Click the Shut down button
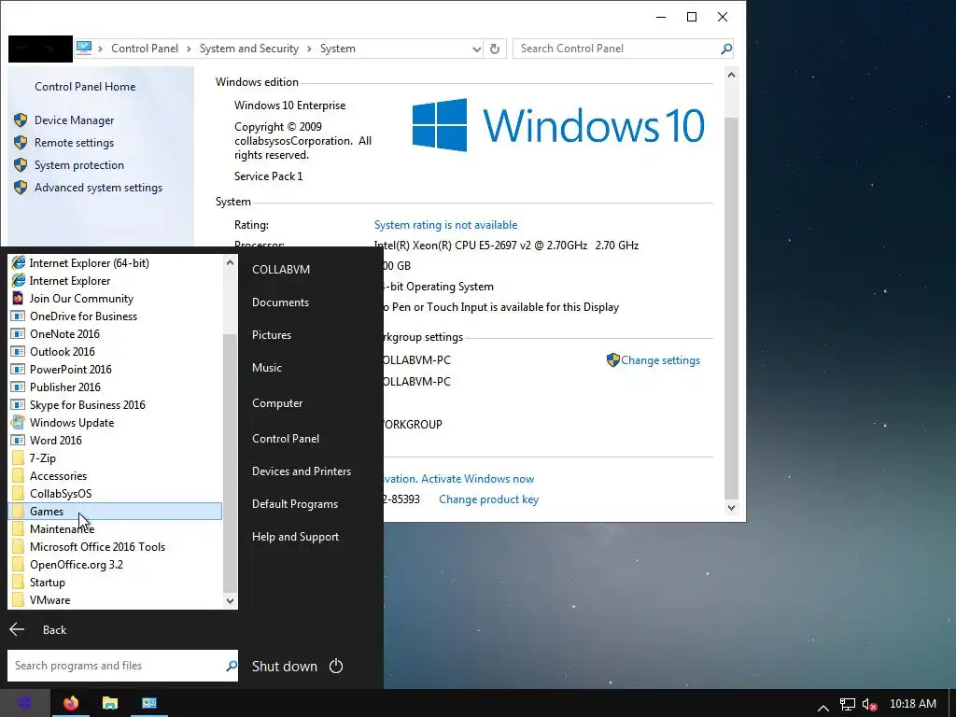The height and width of the screenshot is (717, 956). [x=285, y=667]
